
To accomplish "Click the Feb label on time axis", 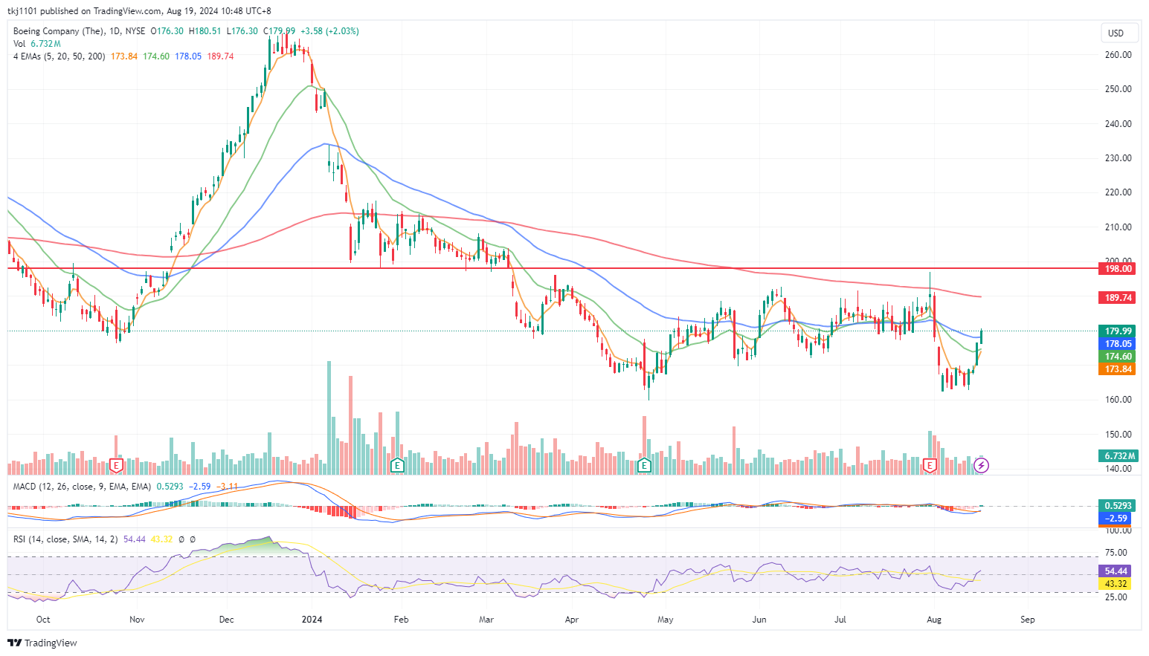I will point(401,620).
